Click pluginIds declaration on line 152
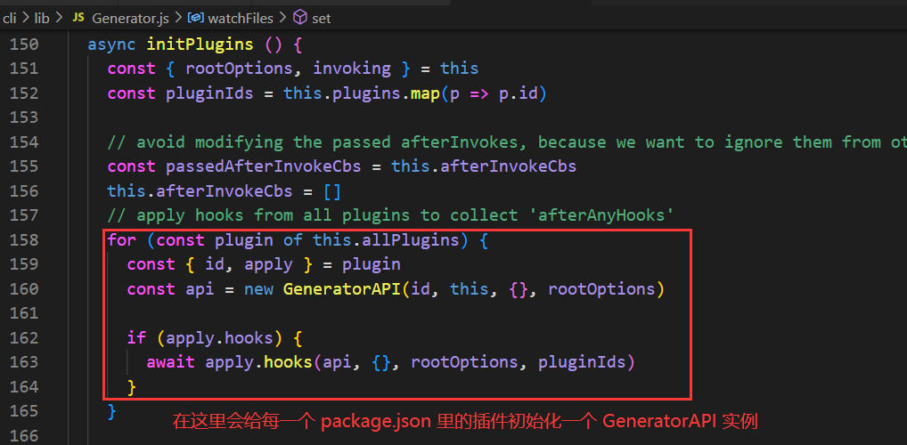Image resolution: width=907 pixels, height=445 pixels. coord(210,93)
